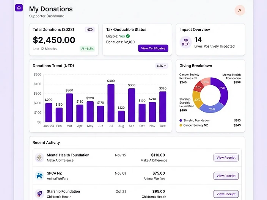This screenshot has width=267, height=200.
Task: Click the September $350 bar
Action: click(x=132, y=105)
